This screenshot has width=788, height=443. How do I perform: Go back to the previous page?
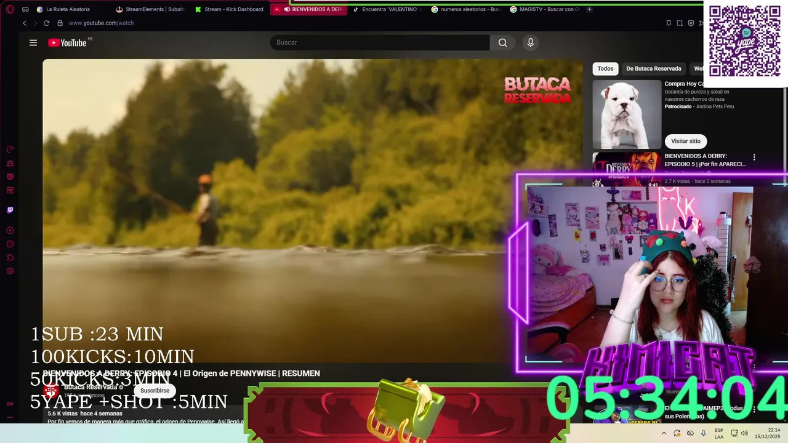pos(25,23)
